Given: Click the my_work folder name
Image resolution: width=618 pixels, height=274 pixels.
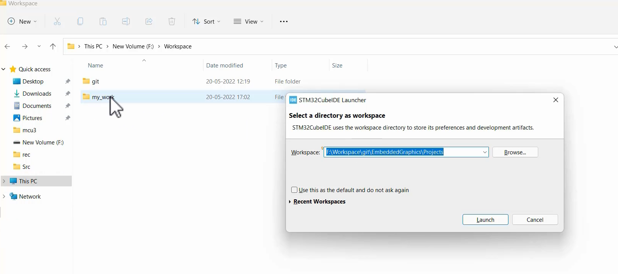Looking at the screenshot, I should point(103,97).
